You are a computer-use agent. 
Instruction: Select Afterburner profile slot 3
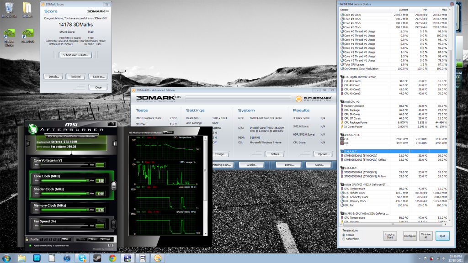(50, 239)
